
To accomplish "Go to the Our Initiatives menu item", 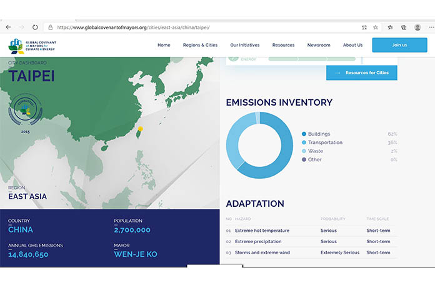I will tap(244, 45).
